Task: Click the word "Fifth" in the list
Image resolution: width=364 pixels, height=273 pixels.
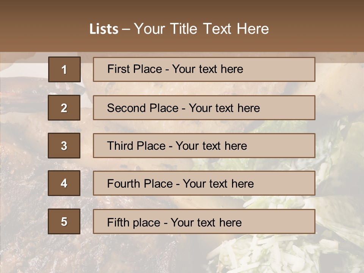Action: [x=119, y=222]
